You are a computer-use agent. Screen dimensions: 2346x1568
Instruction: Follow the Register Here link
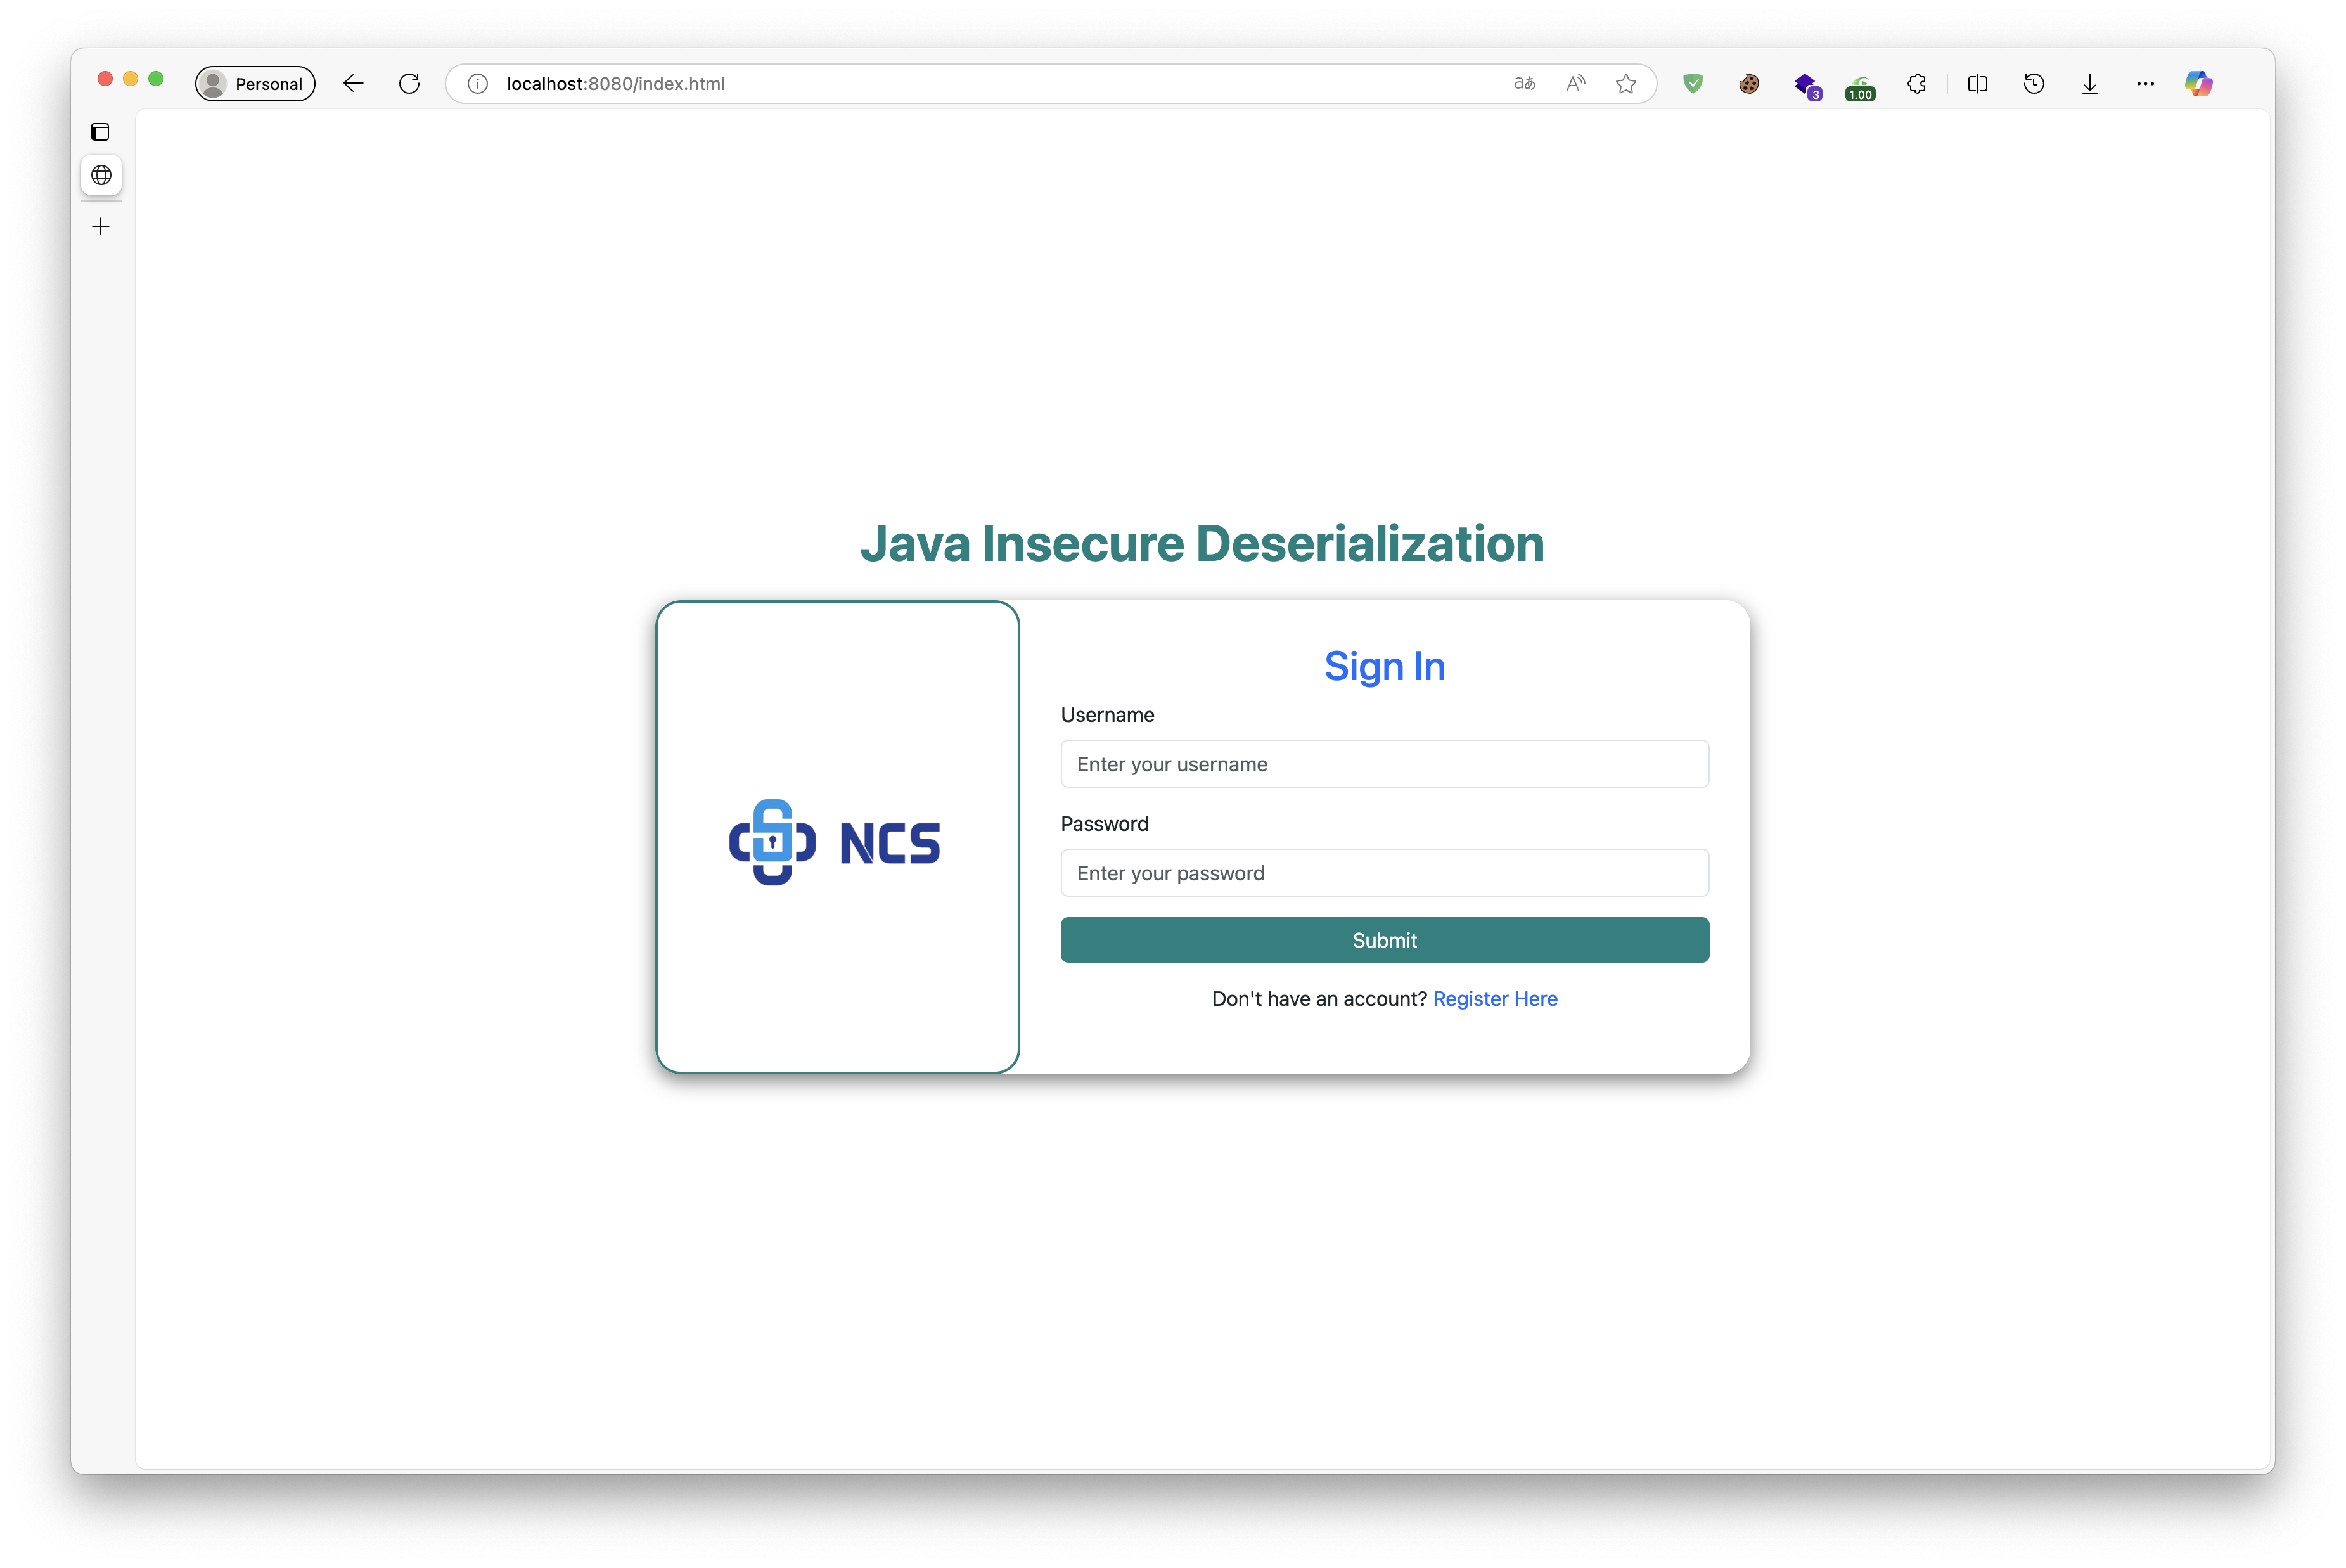(x=1494, y=998)
